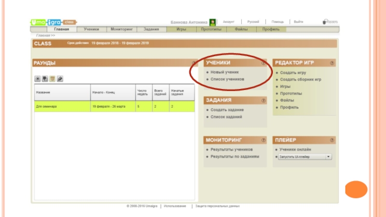The image size is (386, 217).
Task: Open the Список заданий link
Action: (x=226, y=117)
